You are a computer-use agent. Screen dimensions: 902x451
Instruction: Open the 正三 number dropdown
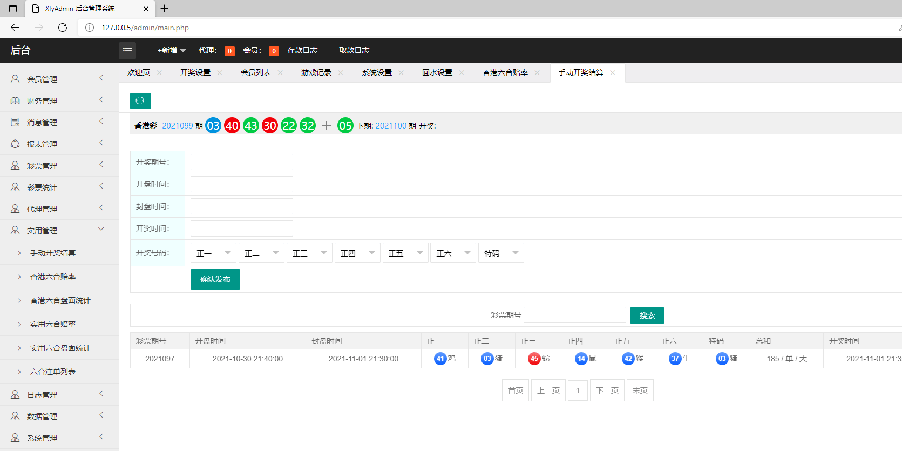(x=309, y=253)
